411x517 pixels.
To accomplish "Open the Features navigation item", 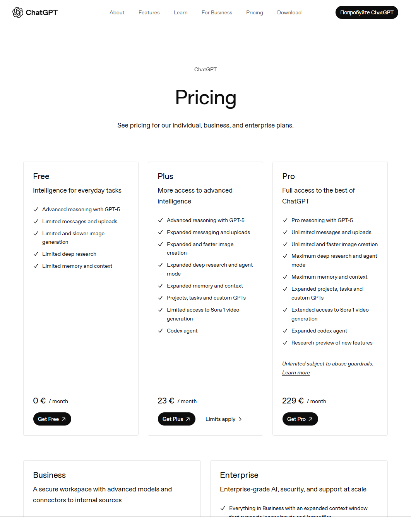I will pos(149,12).
